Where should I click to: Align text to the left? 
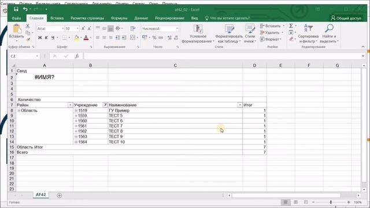(x=98, y=38)
